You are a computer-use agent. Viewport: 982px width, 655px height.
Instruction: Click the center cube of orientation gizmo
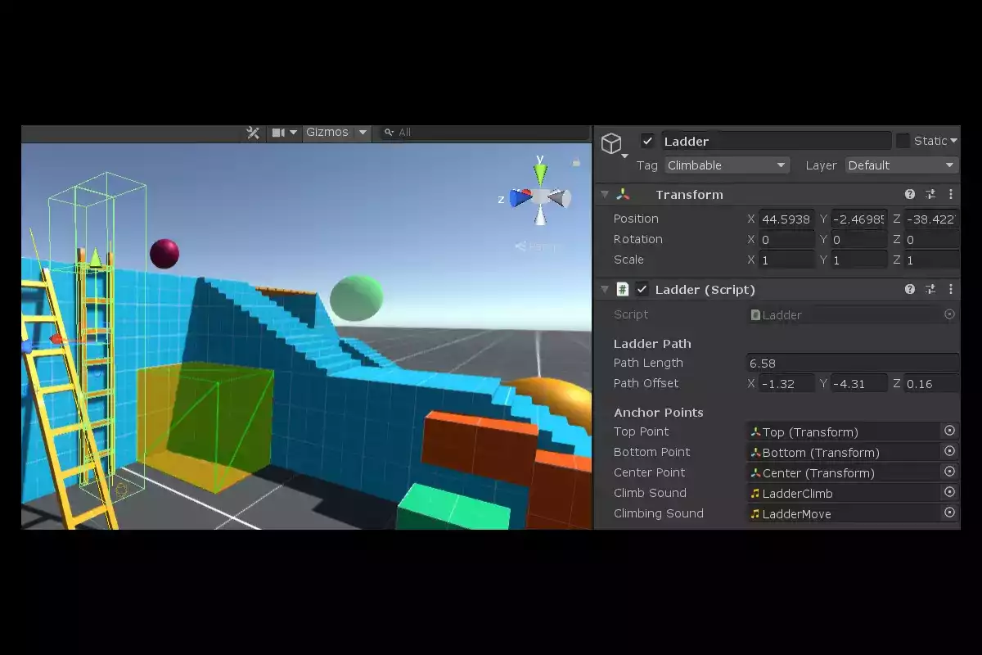(x=540, y=196)
